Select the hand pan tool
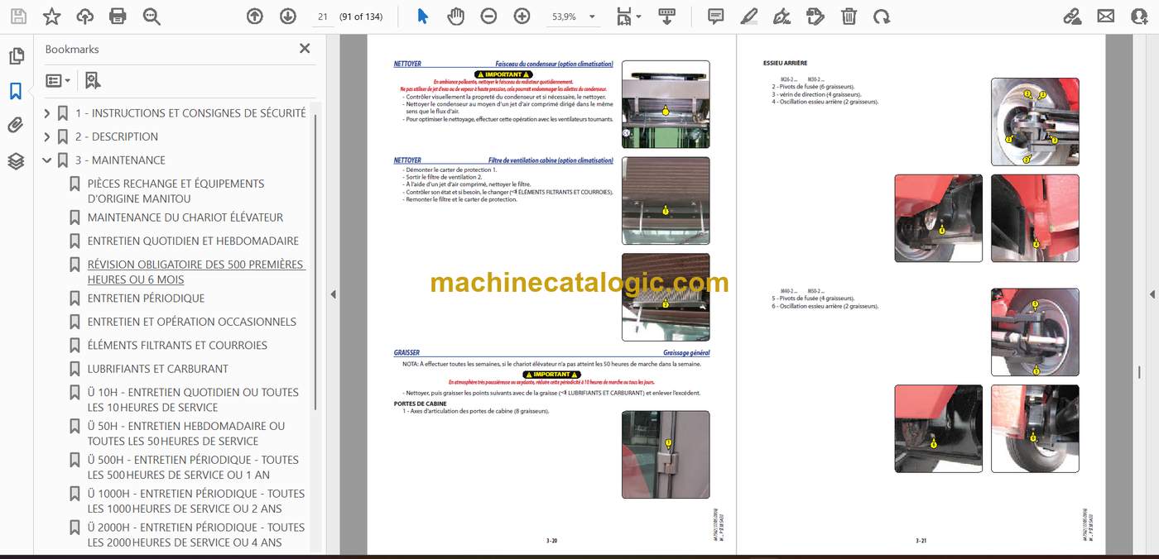 click(455, 17)
